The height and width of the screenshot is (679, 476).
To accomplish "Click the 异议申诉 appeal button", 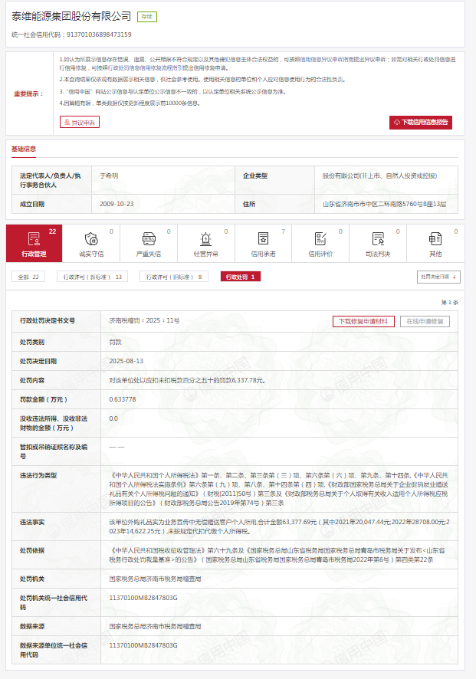I will tap(80, 123).
